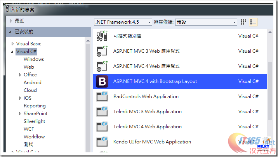Open the sort-by 預設 dropdown

206,22
